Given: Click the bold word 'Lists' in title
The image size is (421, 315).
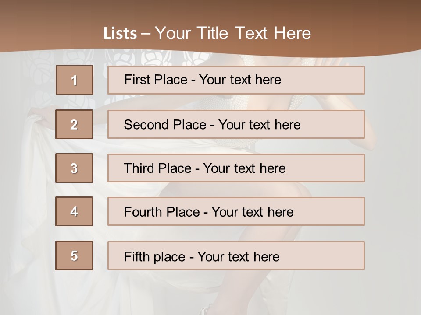Looking at the screenshot, I should 120,34.
